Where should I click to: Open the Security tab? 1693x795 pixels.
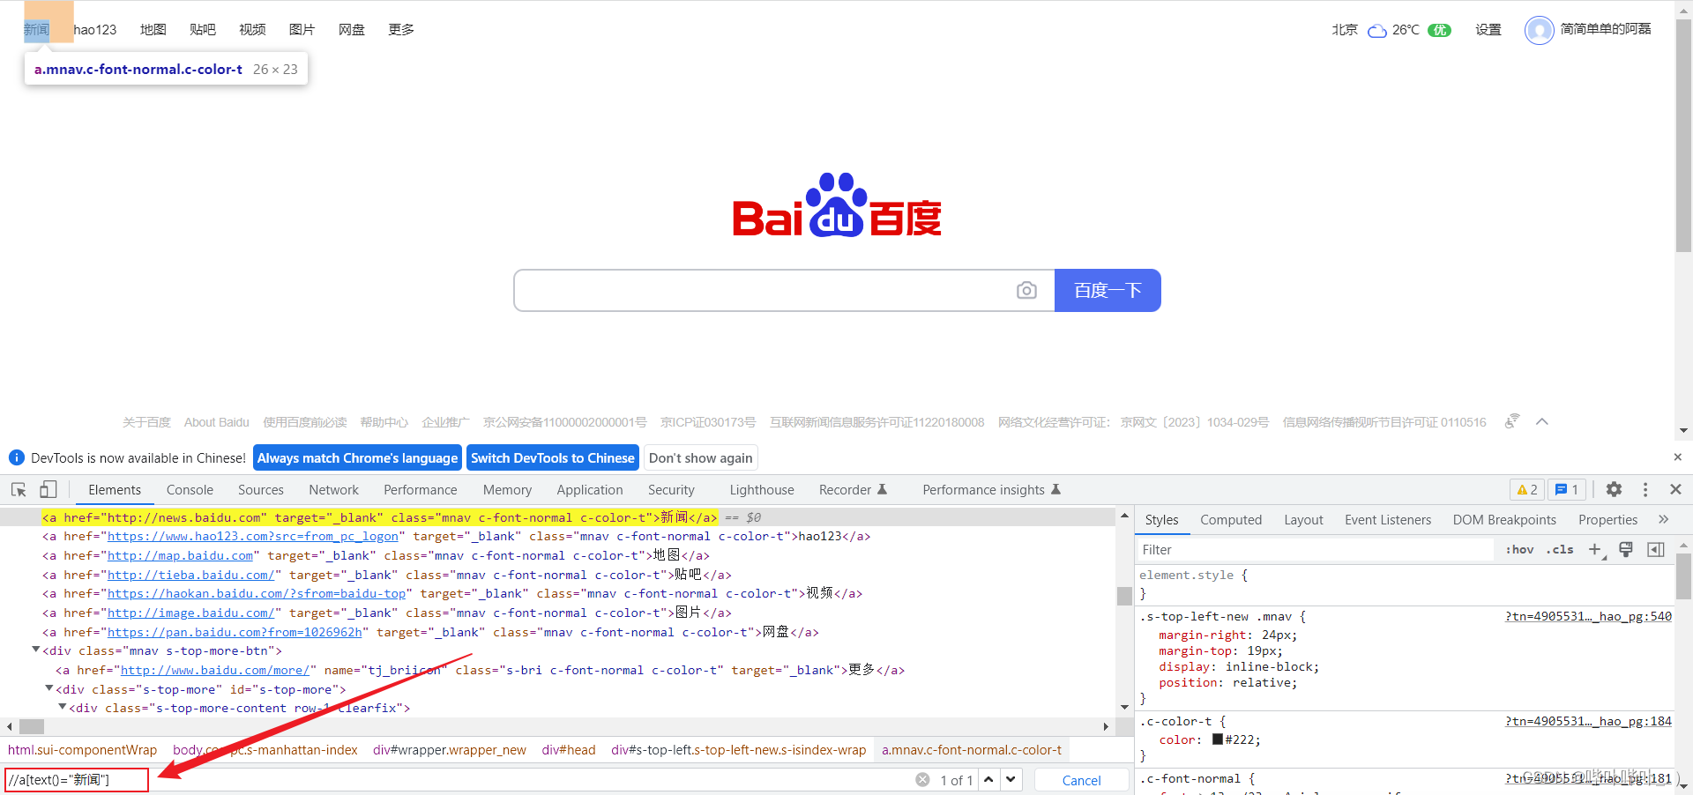671,490
